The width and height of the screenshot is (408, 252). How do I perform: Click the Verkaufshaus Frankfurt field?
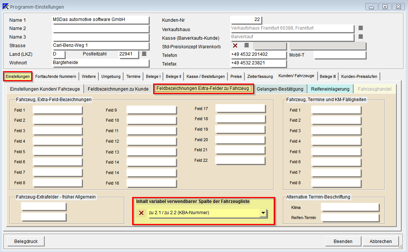point(292,28)
